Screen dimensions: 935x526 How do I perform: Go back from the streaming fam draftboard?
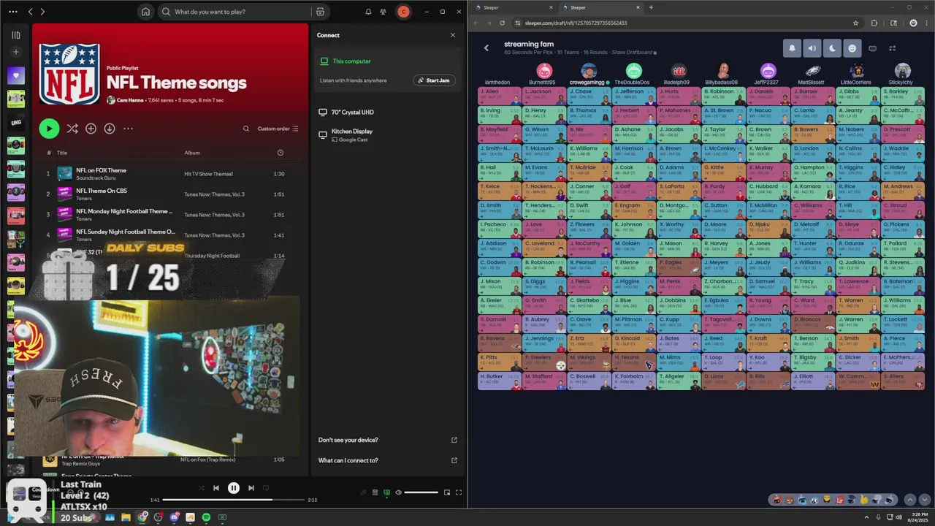pyautogui.click(x=486, y=48)
